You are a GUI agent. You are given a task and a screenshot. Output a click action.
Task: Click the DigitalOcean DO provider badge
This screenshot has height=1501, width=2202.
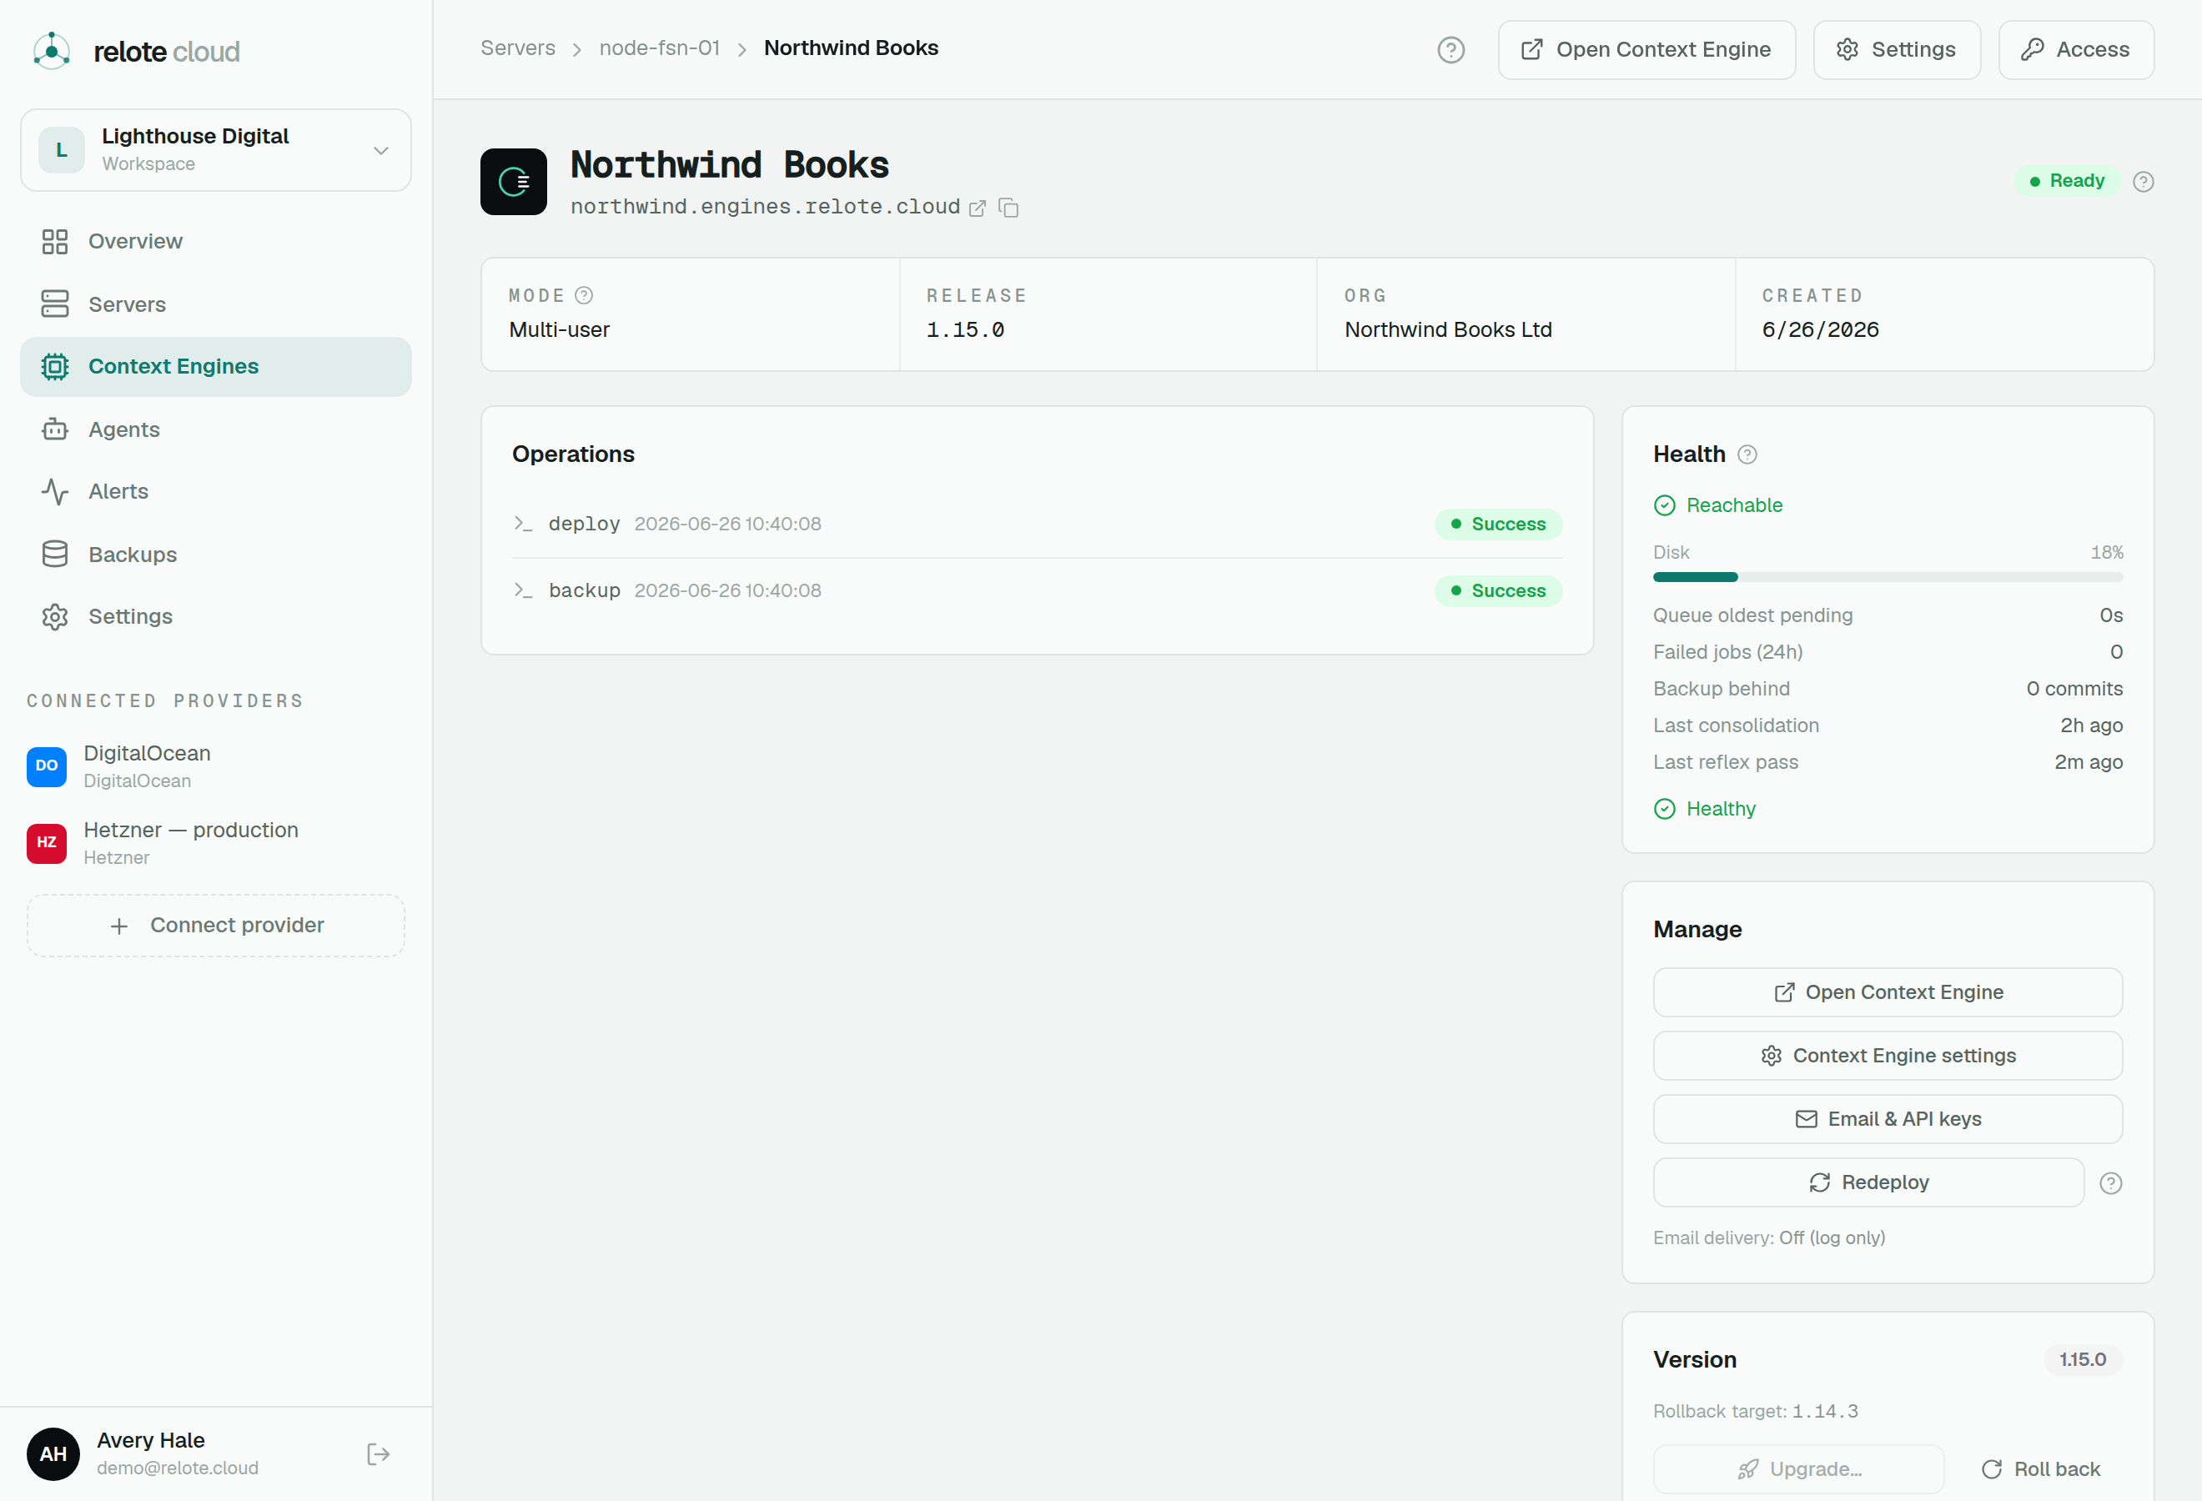point(47,766)
